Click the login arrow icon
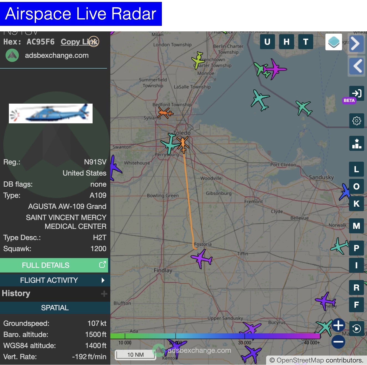Viewport: 367px width, 365px height. 356,93
